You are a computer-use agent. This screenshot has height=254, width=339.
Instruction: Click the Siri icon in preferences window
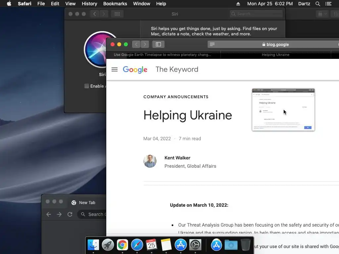[95, 50]
